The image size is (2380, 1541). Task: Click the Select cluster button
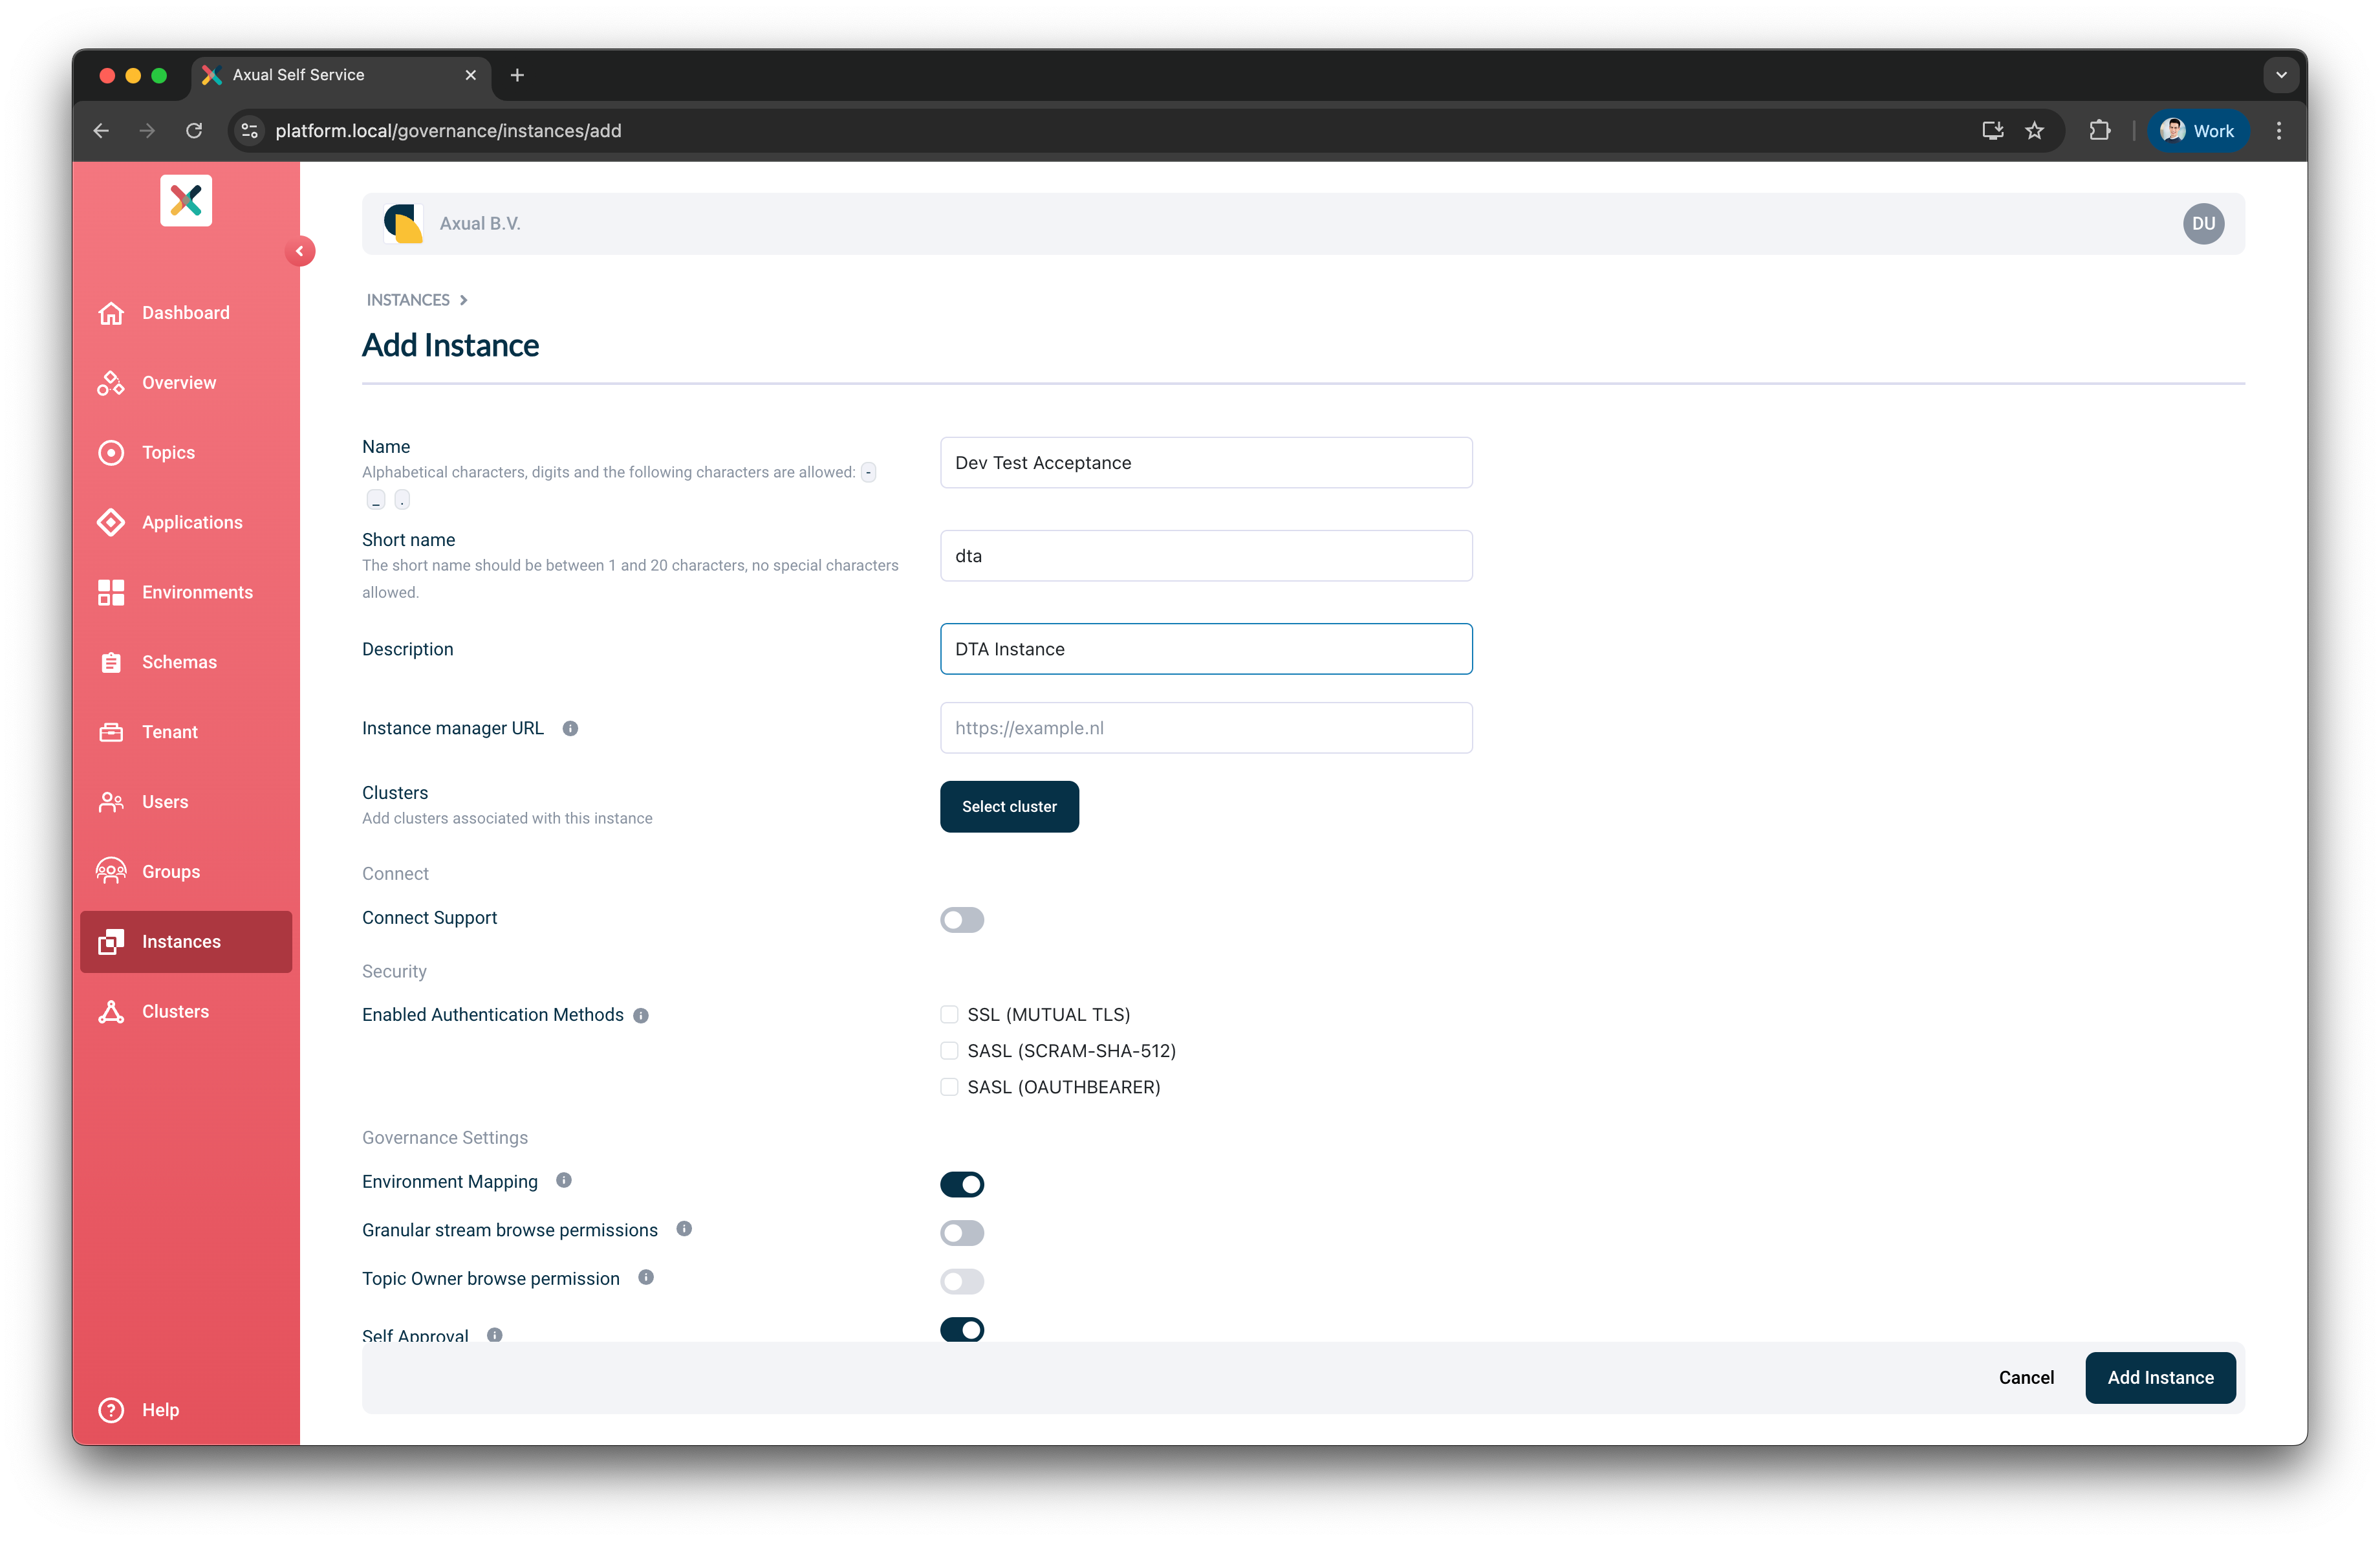1009,806
